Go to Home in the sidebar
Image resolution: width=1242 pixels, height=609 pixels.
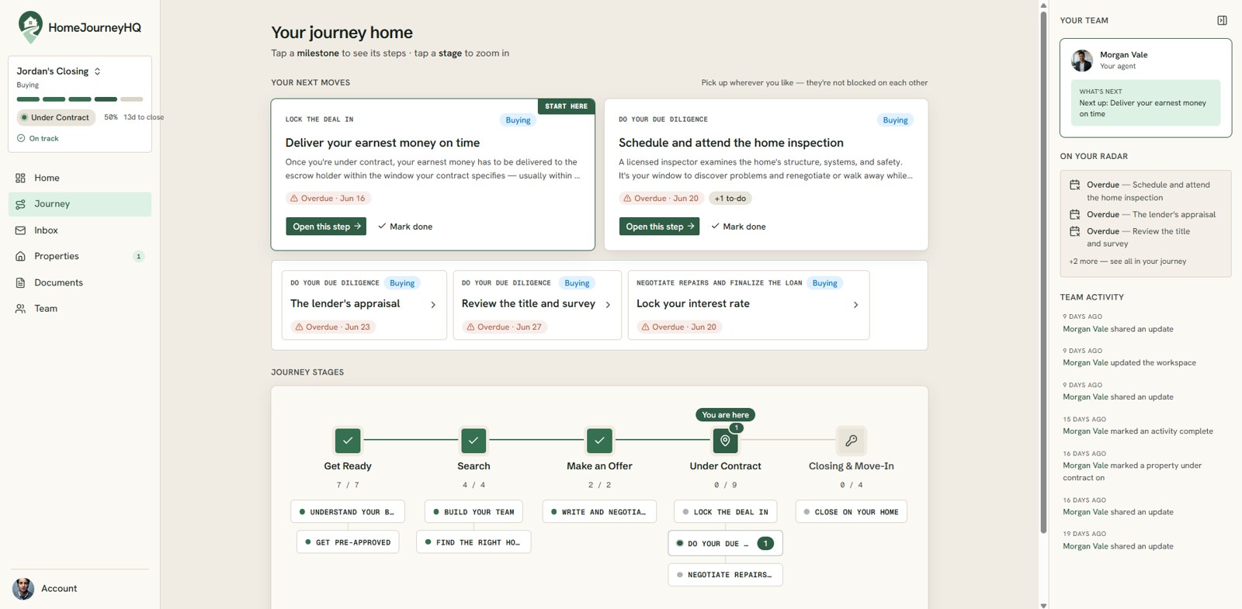80,178
